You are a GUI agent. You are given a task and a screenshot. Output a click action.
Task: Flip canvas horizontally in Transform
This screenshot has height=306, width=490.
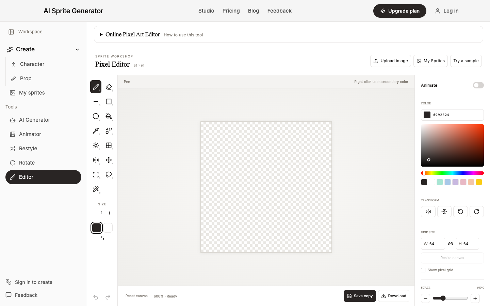tap(428, 211)
